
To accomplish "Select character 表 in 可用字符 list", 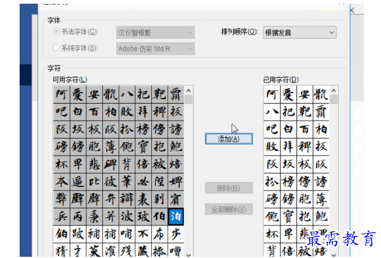I will coord(143,199).
